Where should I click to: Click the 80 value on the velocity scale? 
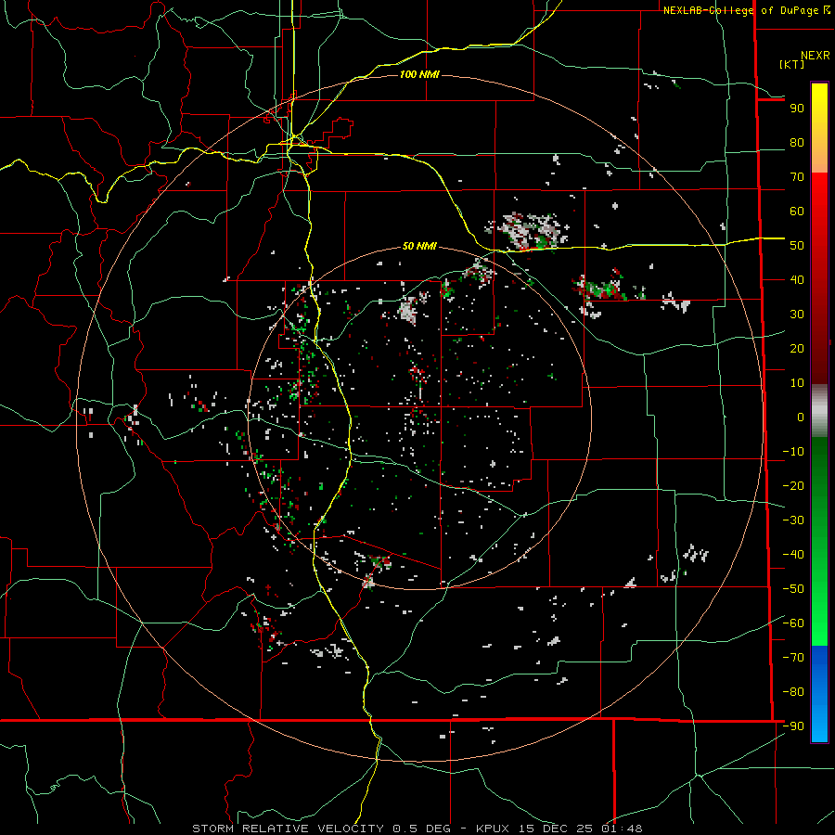click(x=797, y=143)
